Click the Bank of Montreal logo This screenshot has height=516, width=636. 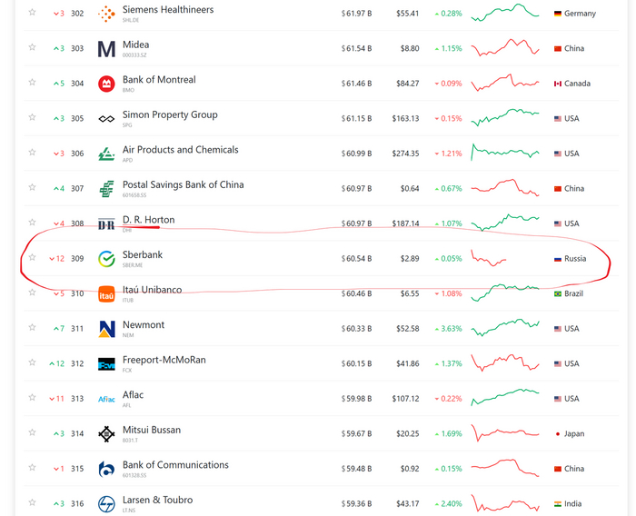[106, 84]
